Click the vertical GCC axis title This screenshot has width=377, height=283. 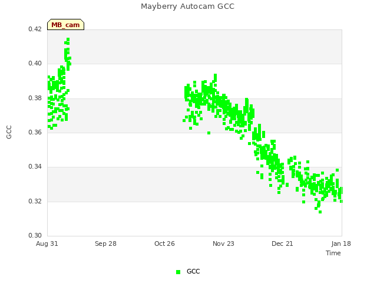click(9, 132)
